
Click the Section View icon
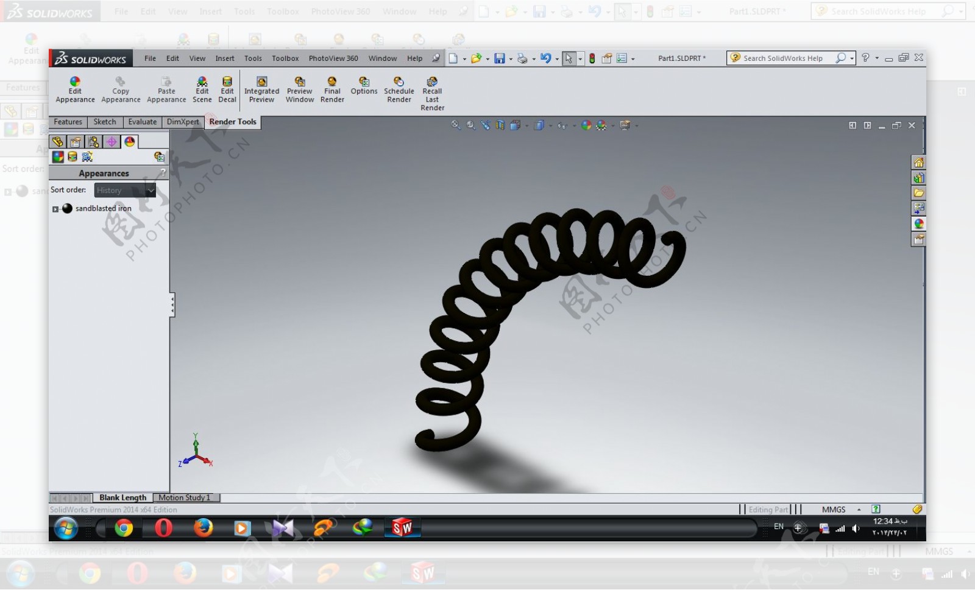coord(500,125)
